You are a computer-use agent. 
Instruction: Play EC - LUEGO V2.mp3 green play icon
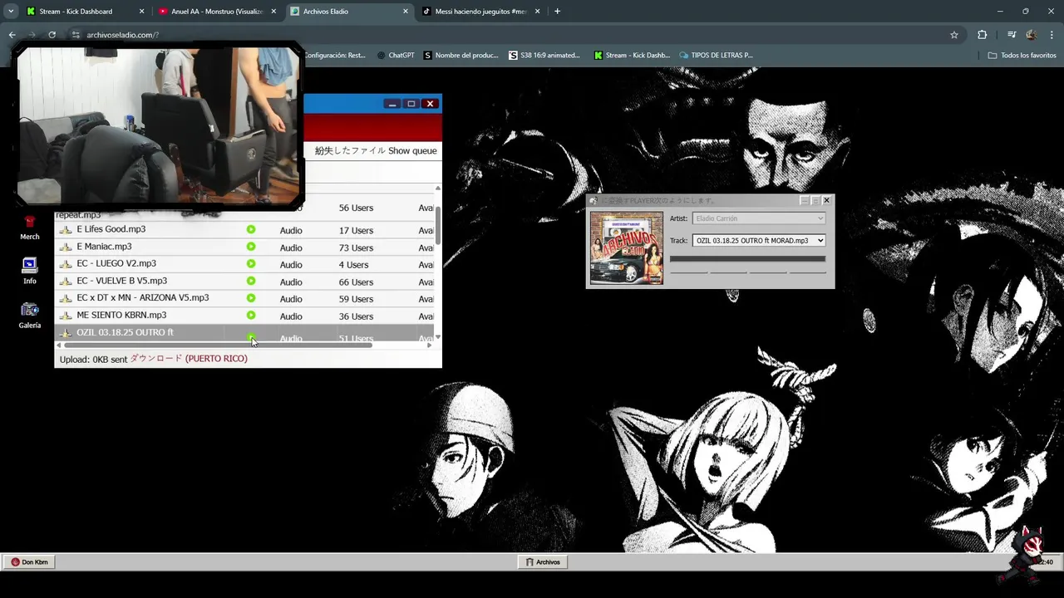click(251, 264)
